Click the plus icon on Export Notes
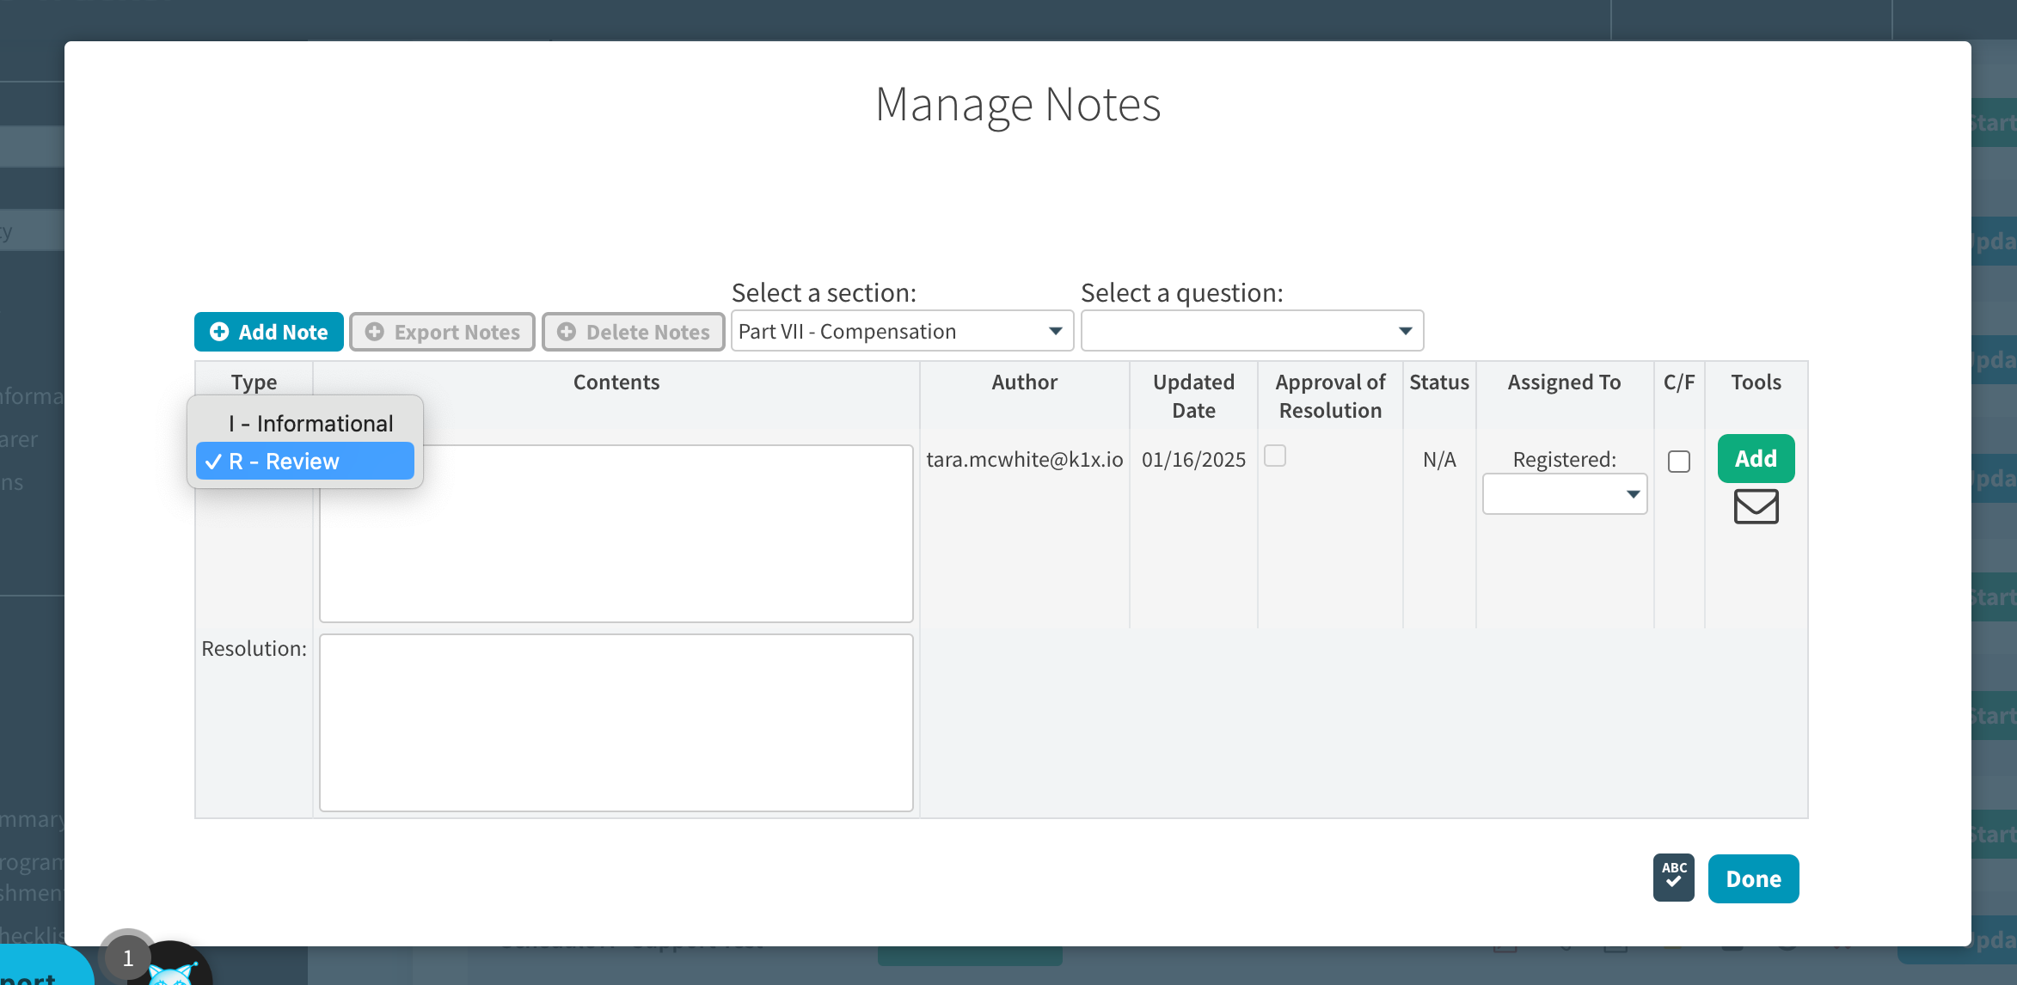The image size is (2017, 985). coord(374,332)
